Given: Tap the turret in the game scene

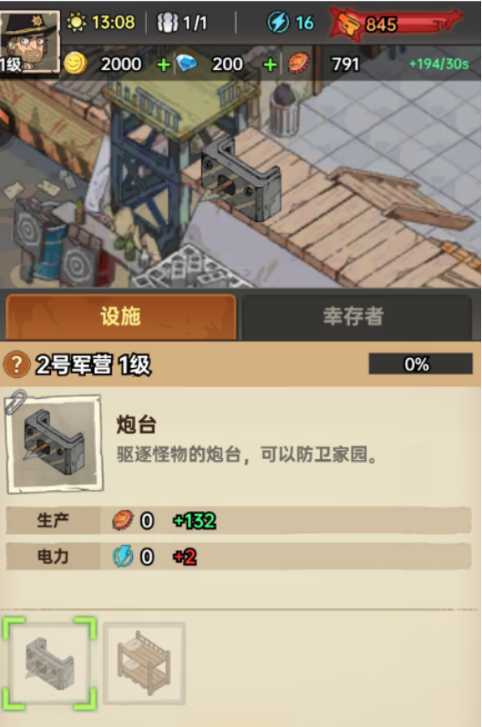Looking at the screenshot, I should 241,179.
